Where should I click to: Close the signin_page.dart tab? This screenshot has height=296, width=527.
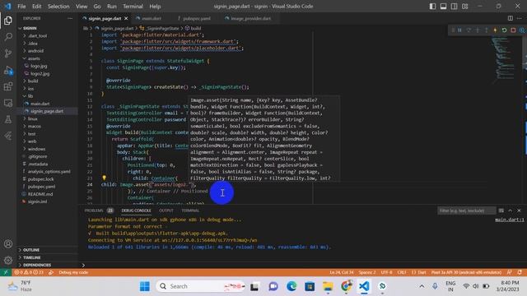126,18
